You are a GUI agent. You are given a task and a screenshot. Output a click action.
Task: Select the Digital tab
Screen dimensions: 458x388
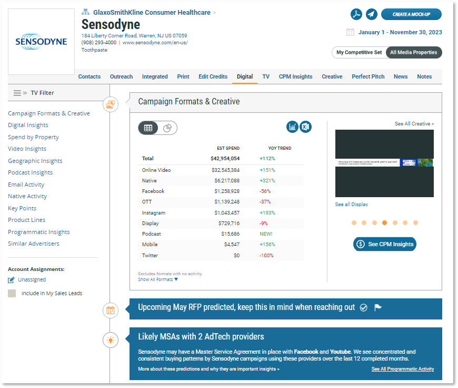click(x=245, y=76)
